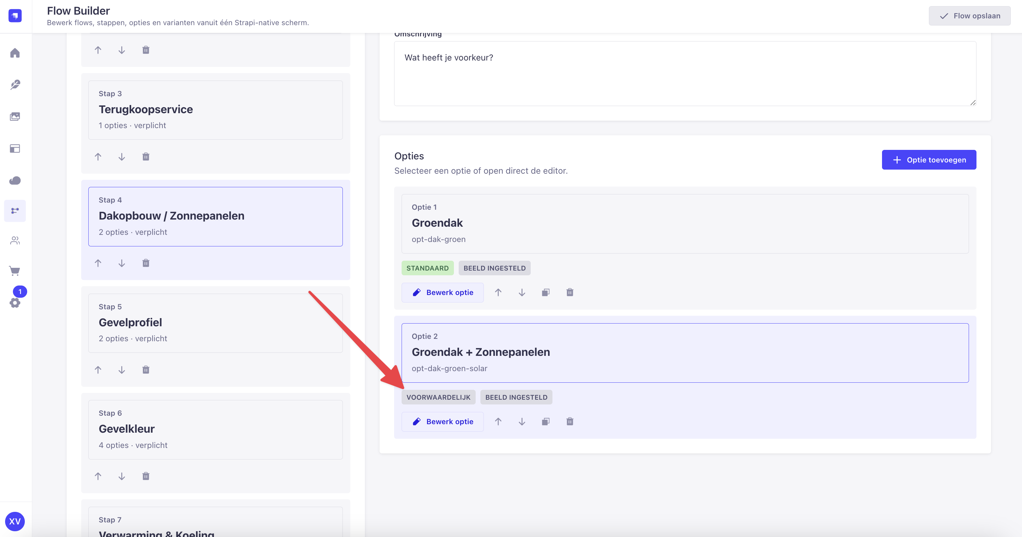The height and width of the screenshot is (537, 1022).
Task: Click the STANDAARD badge on Groendak
Action: click(428, 268)
